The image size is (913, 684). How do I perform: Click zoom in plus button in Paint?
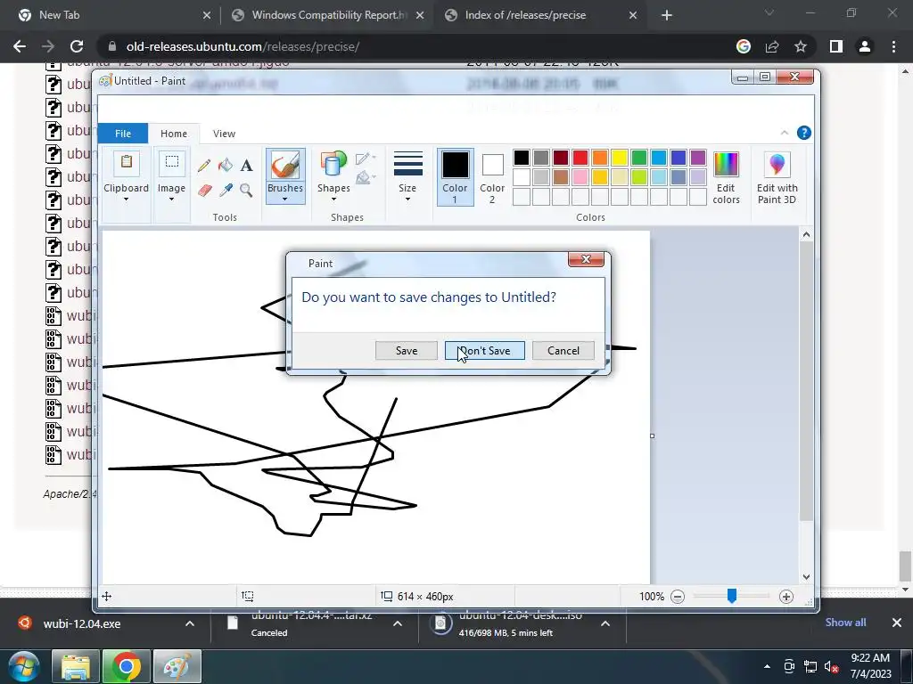(786, 596)
